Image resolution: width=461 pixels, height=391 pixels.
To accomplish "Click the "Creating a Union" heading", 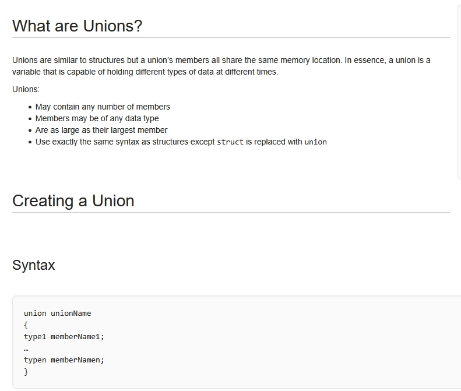I will pos(73,201).
